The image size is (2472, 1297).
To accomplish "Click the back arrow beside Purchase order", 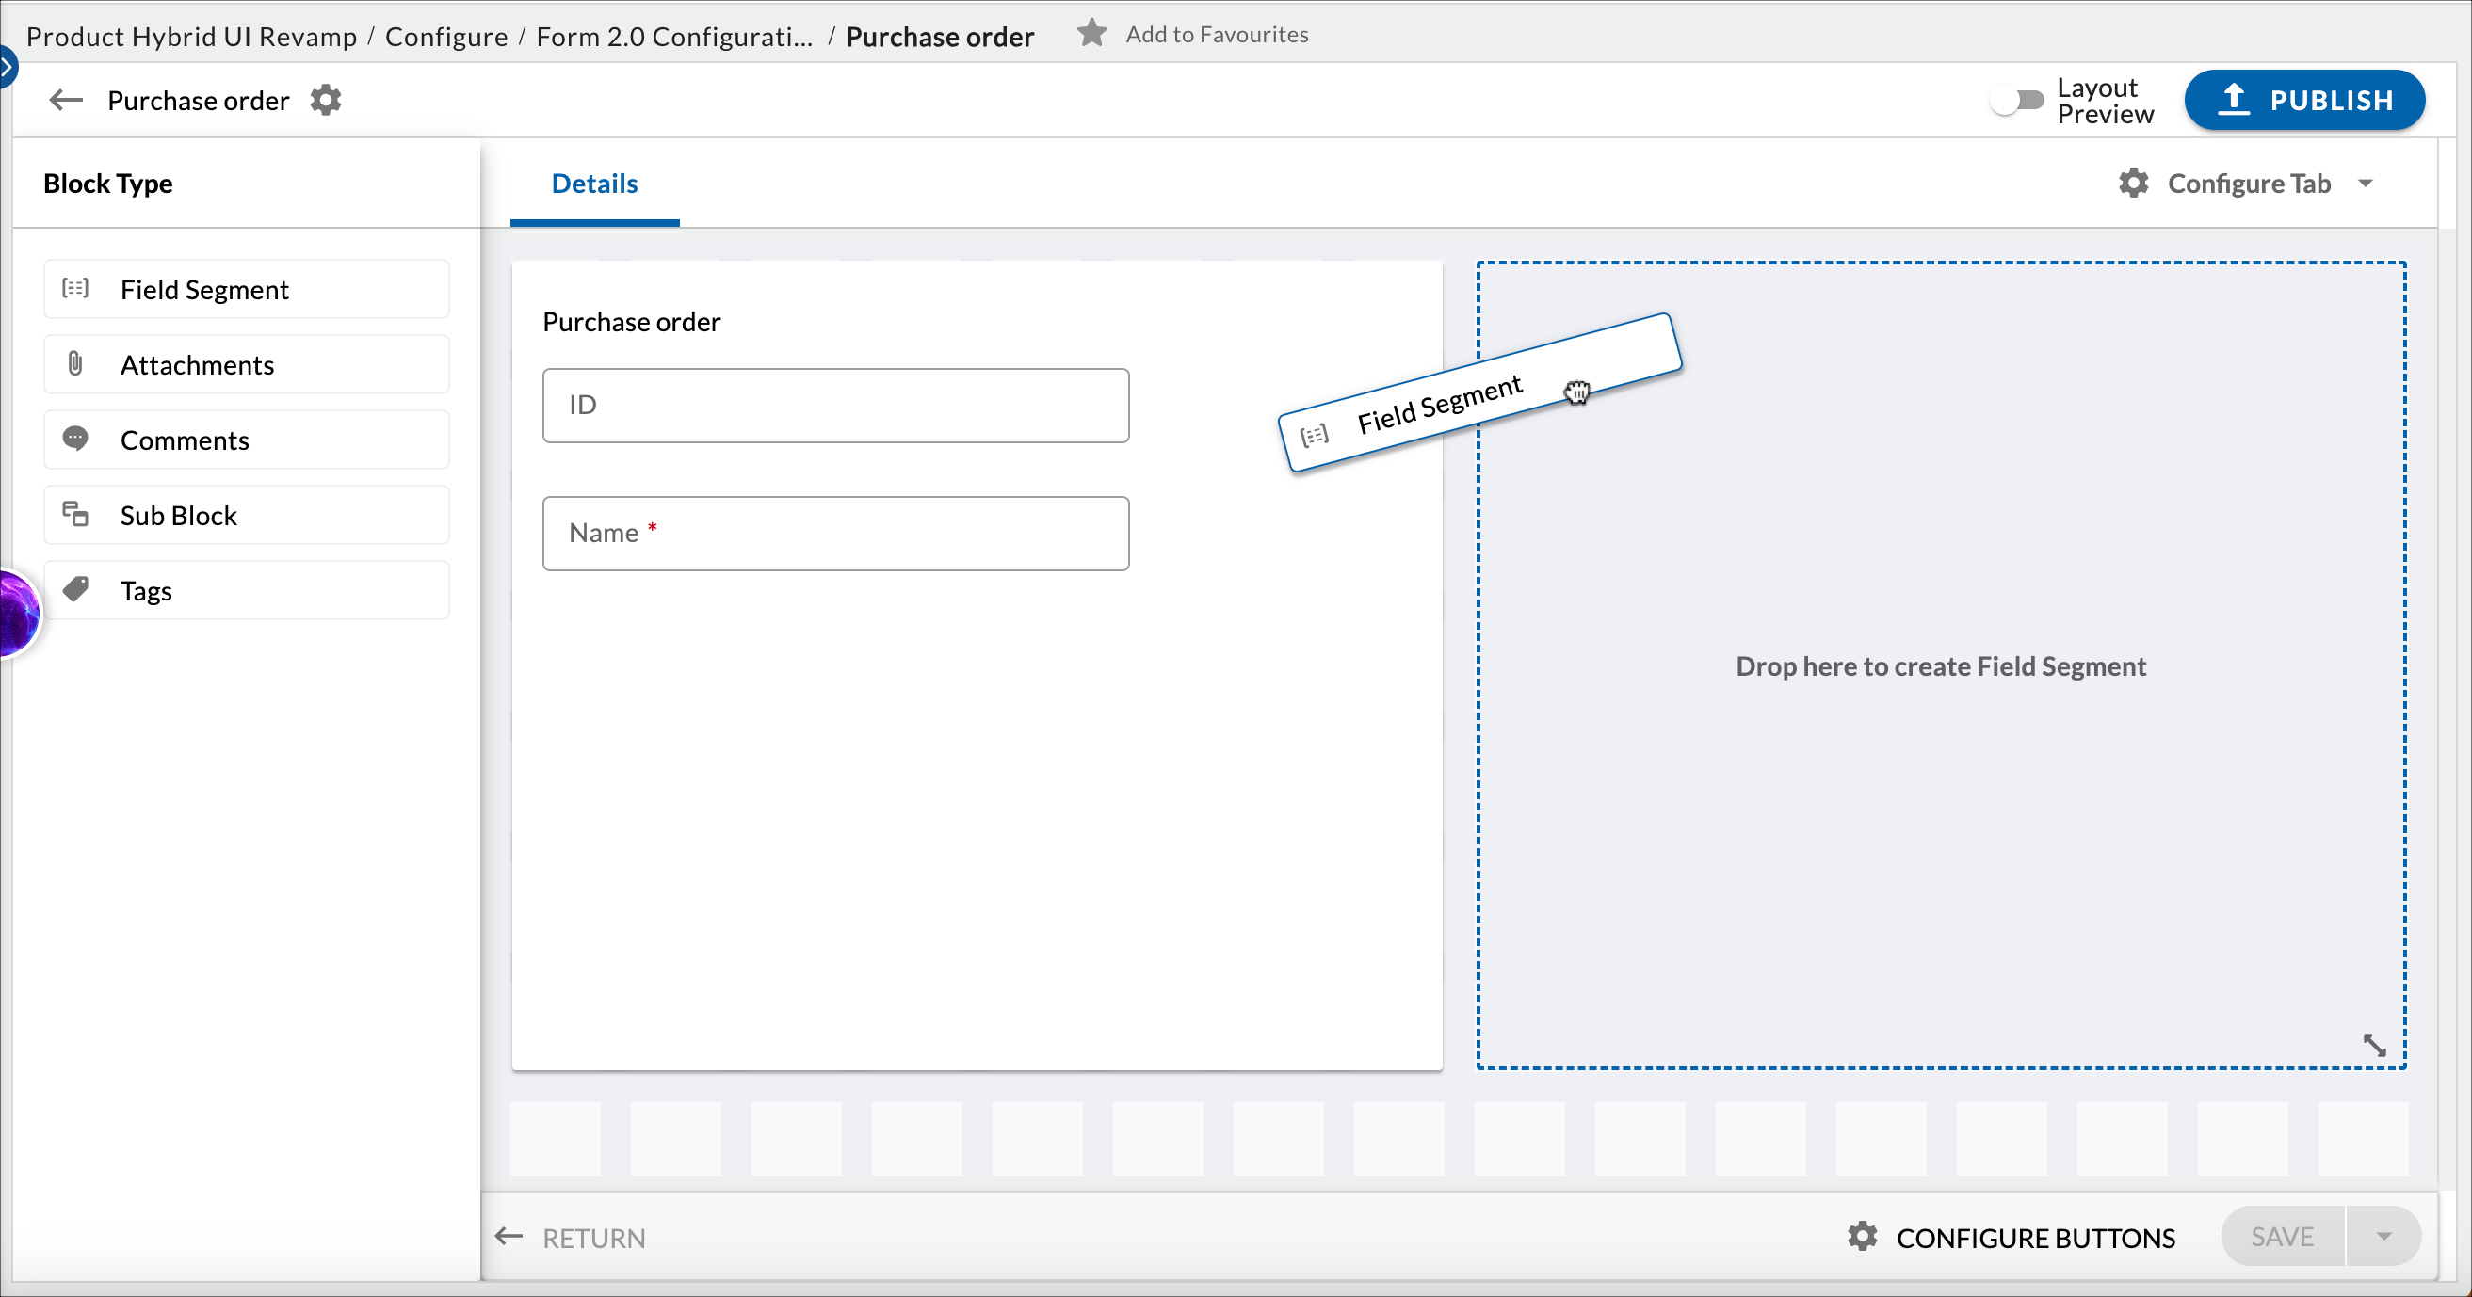I will pos(65,100).
